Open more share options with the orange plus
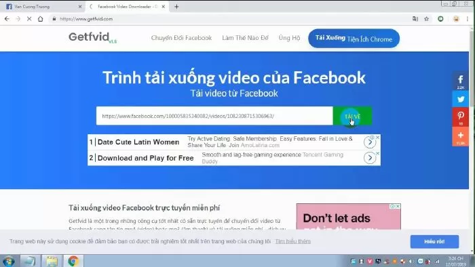 461,136
